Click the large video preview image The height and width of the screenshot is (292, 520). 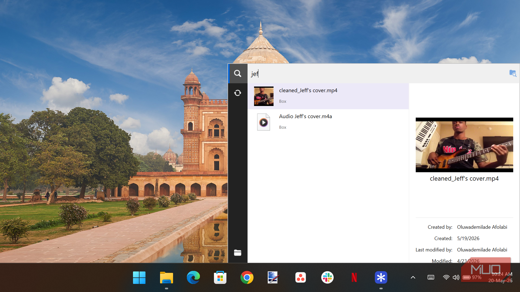point(464,145)
